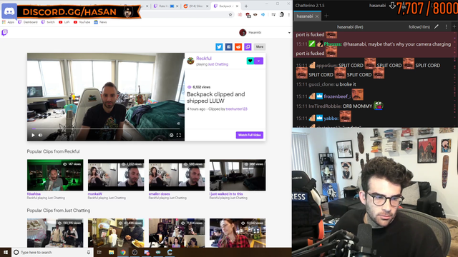Image resolution: width=458 pixels, height=257 pixels.
Task: Click the Type here to search box
Action: [52, 252]
